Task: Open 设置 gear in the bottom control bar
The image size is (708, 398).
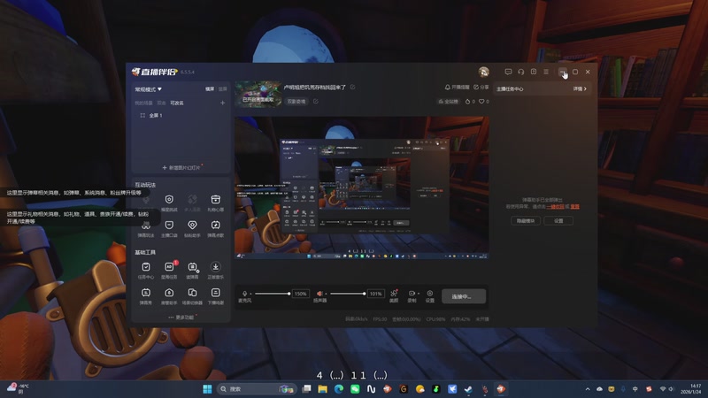Action: click(x=430, y=295)
